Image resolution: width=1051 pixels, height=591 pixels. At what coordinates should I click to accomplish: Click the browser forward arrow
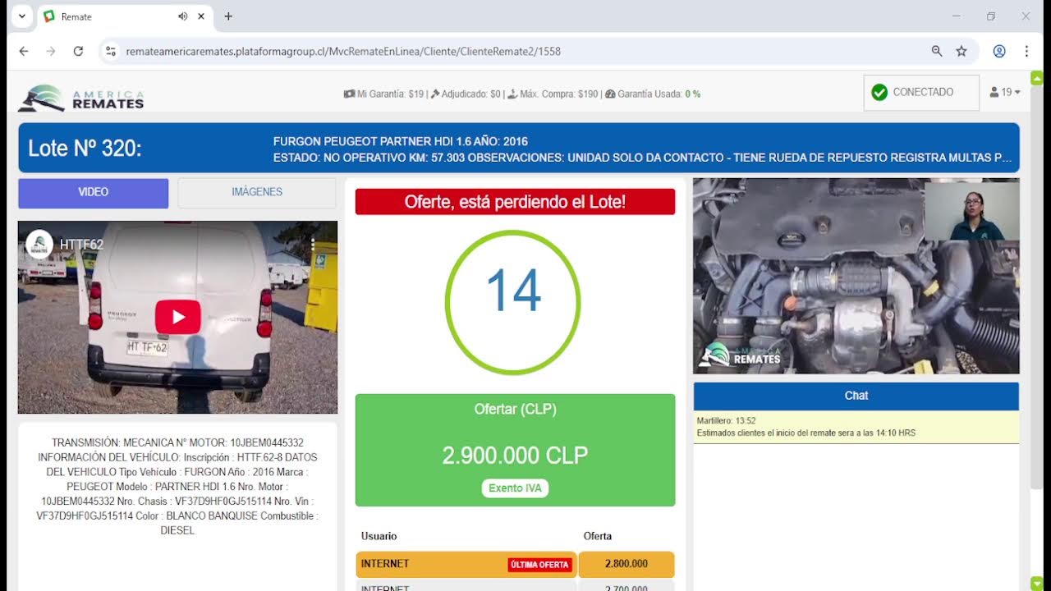click(x=51, y=51)
